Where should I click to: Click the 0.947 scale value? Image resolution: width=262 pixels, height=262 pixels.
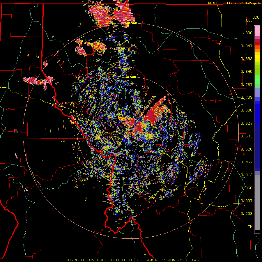click(x=247, y=46)
